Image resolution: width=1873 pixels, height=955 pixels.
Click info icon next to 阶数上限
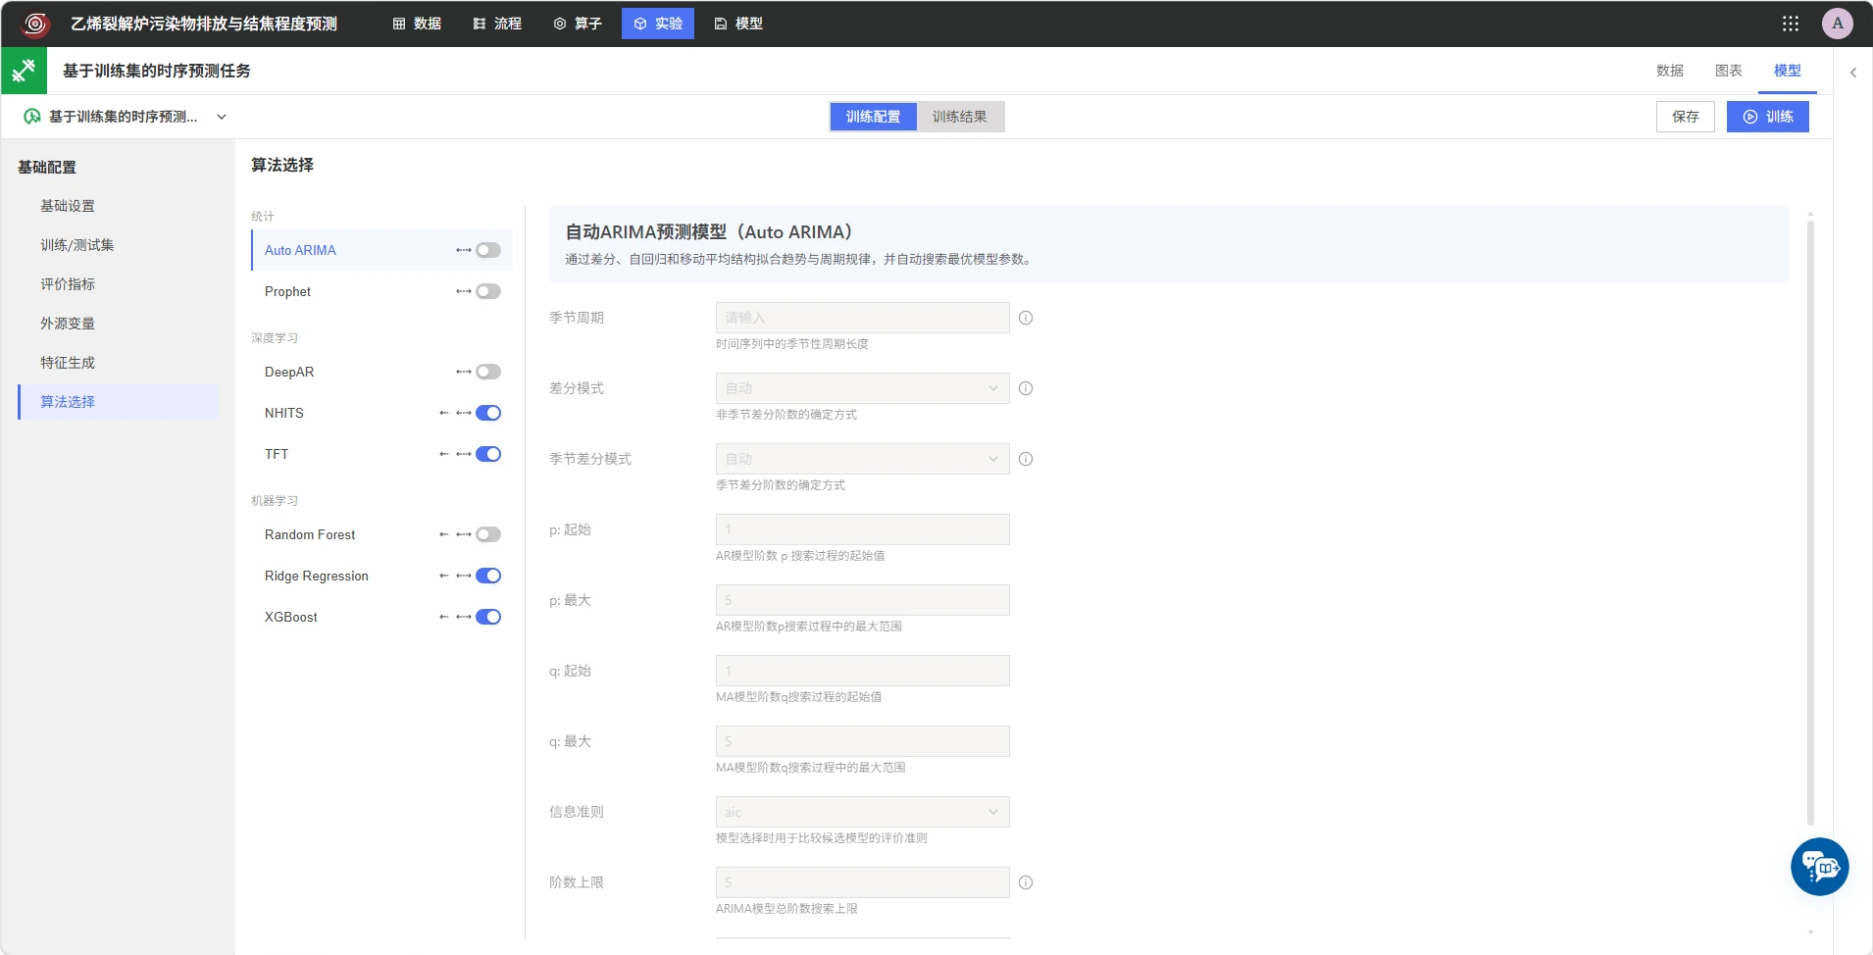coord(1026,882)
